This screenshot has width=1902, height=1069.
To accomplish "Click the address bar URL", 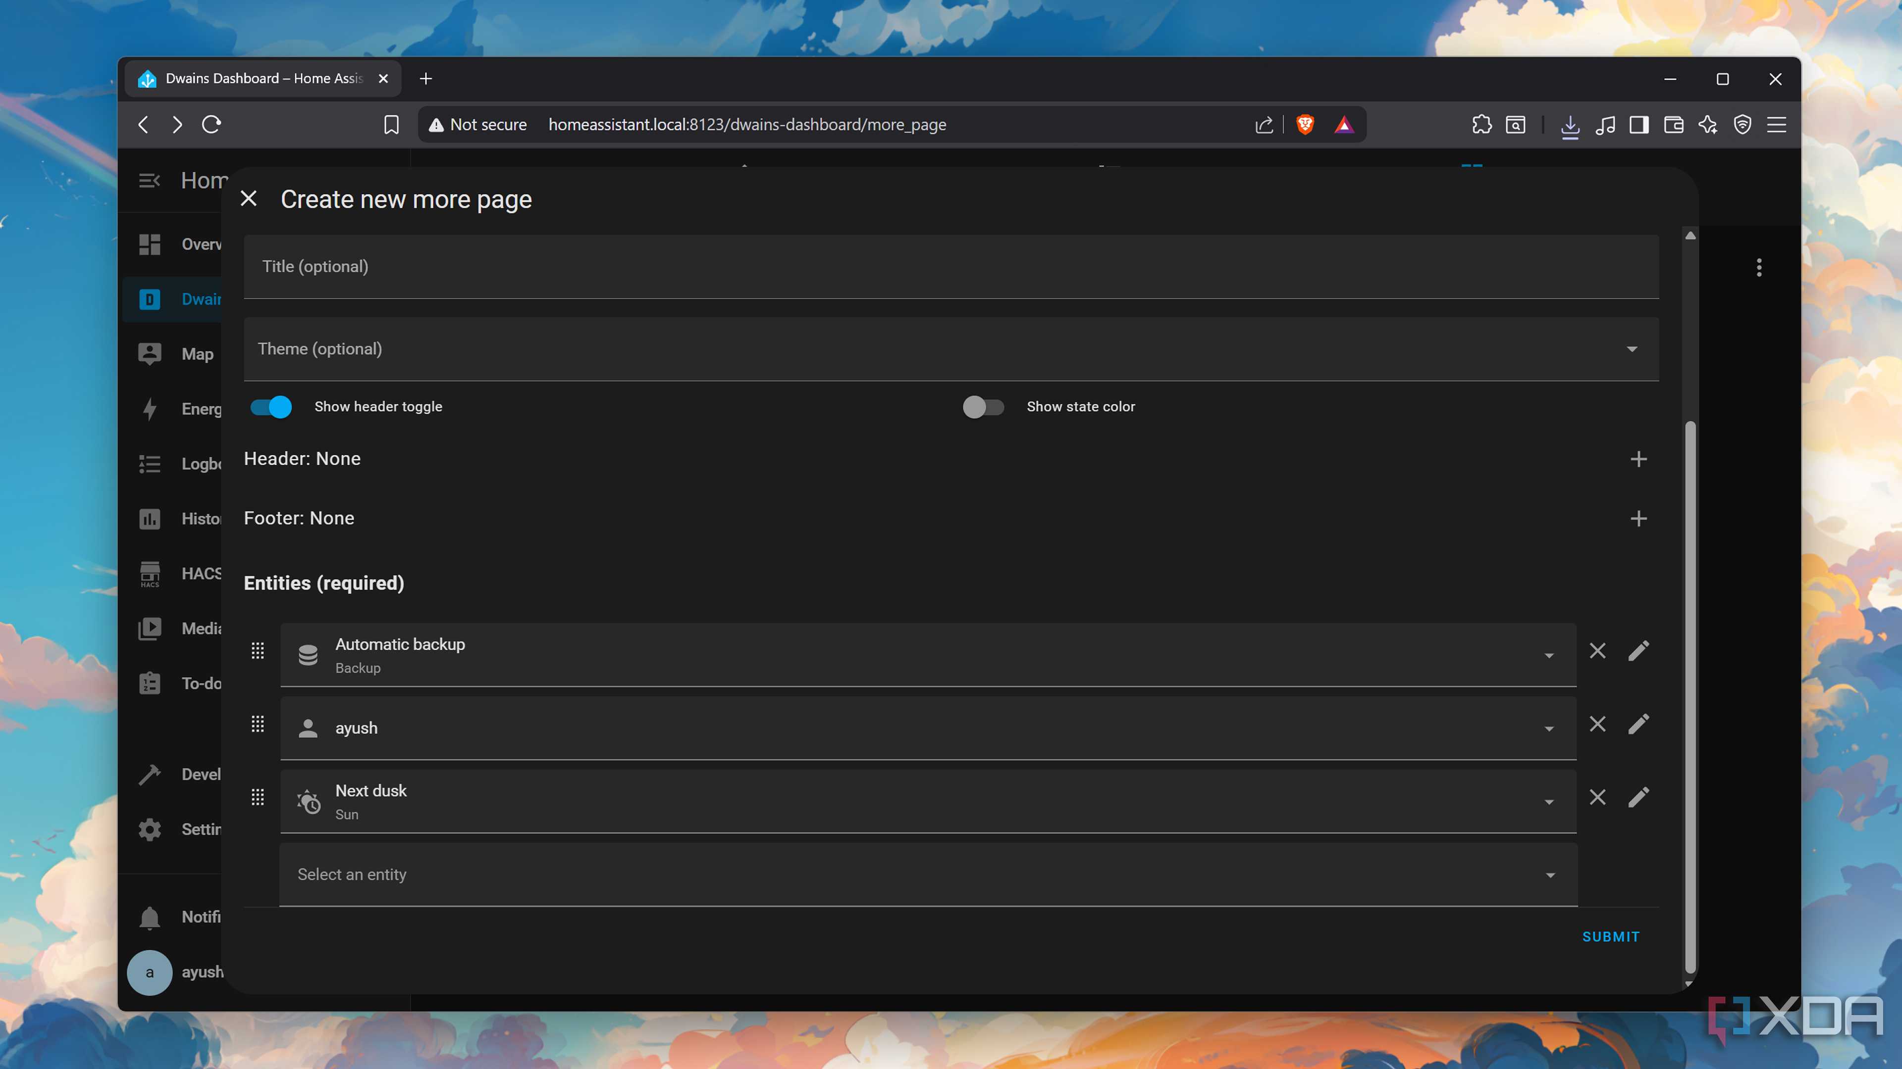I will [746, 125].
